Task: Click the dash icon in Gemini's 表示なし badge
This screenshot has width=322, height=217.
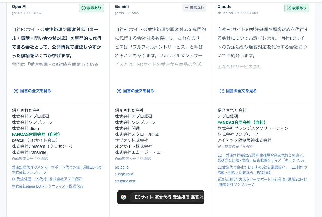Action: pyautogui.click(x=186, y=8)
